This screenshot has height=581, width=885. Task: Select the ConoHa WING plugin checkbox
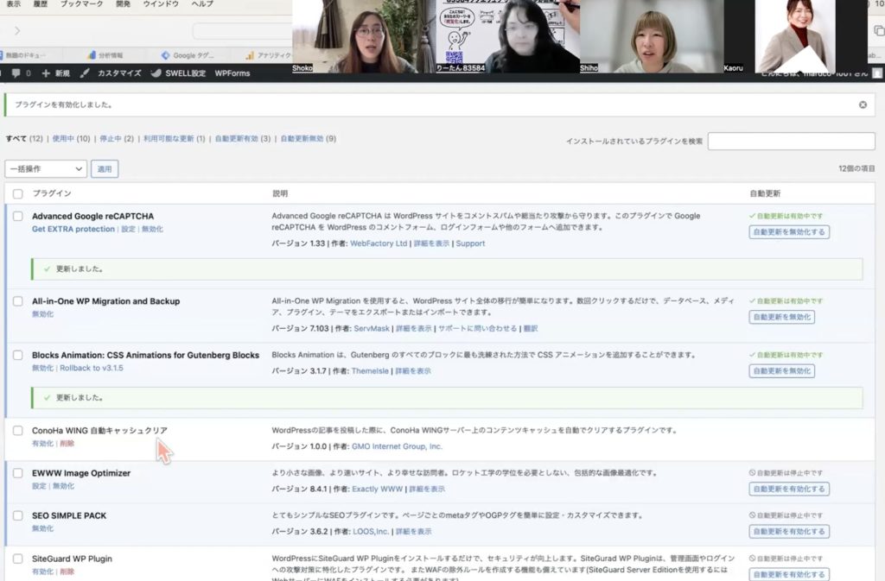pos(18,430)
